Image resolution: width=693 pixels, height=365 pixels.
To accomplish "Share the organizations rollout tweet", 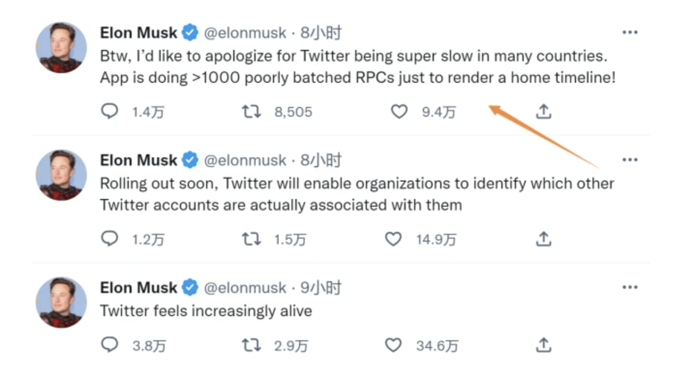I will click(x=543, y=239).
